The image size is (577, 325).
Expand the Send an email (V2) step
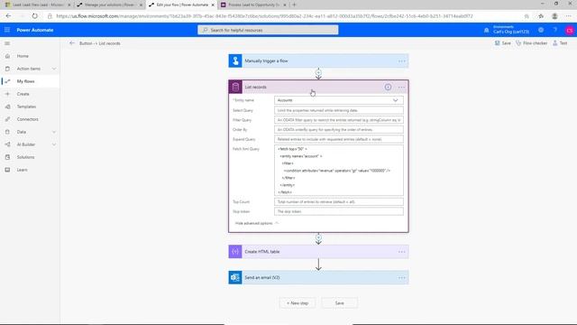pyautogui.click(x=318, y=277)
